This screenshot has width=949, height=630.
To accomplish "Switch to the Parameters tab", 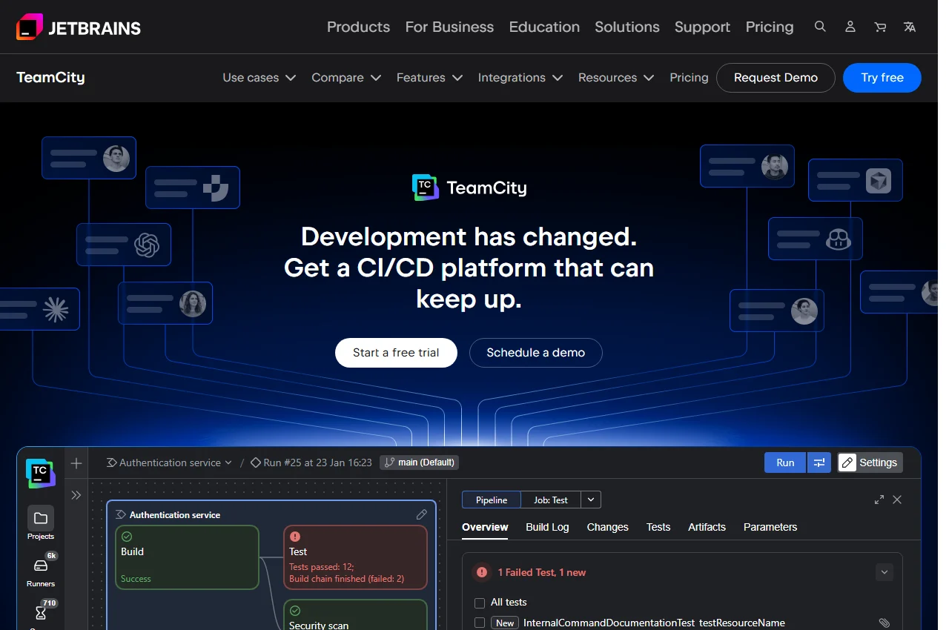I will pyautogui.click(x=770, y=527).
